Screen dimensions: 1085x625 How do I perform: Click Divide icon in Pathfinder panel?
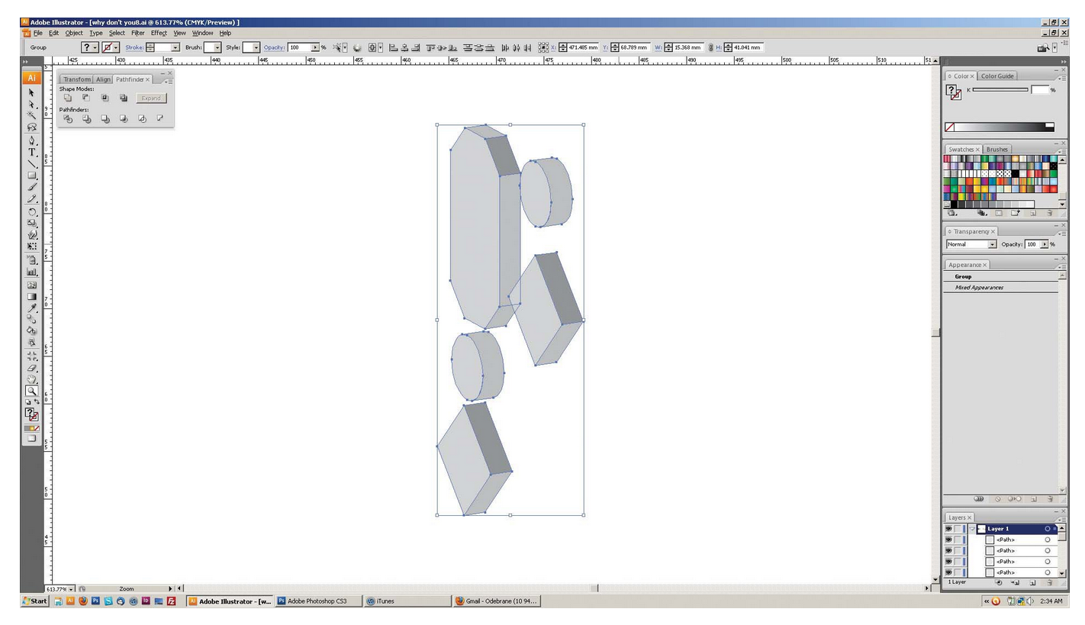[x=68, y=118]
